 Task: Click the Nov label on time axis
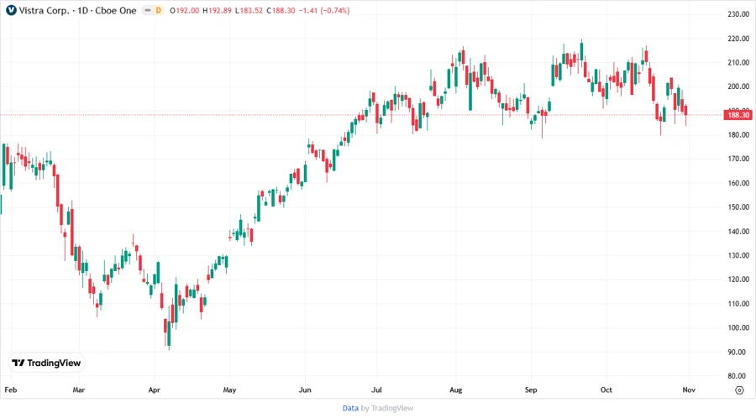coord(689,390)
